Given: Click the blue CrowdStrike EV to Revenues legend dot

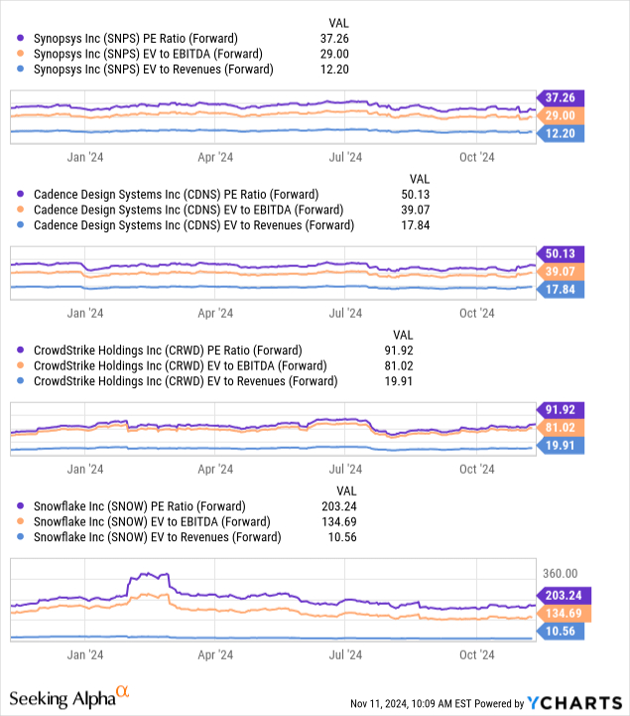Looking at the screenshot, I should 22,381.
